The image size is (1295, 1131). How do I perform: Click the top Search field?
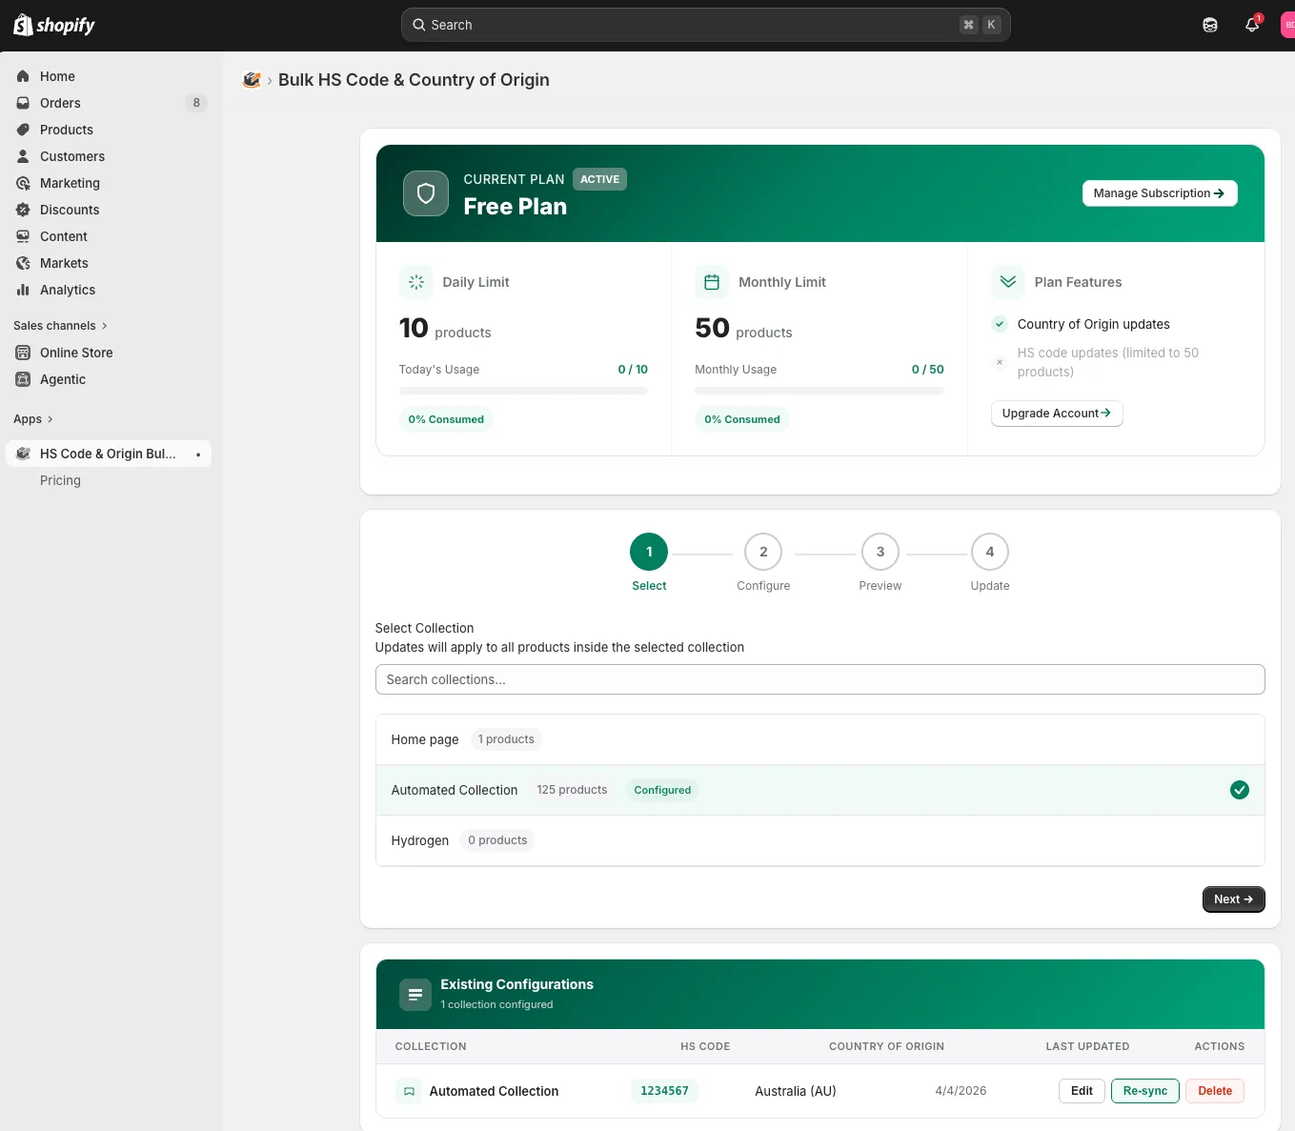point(706,25)
